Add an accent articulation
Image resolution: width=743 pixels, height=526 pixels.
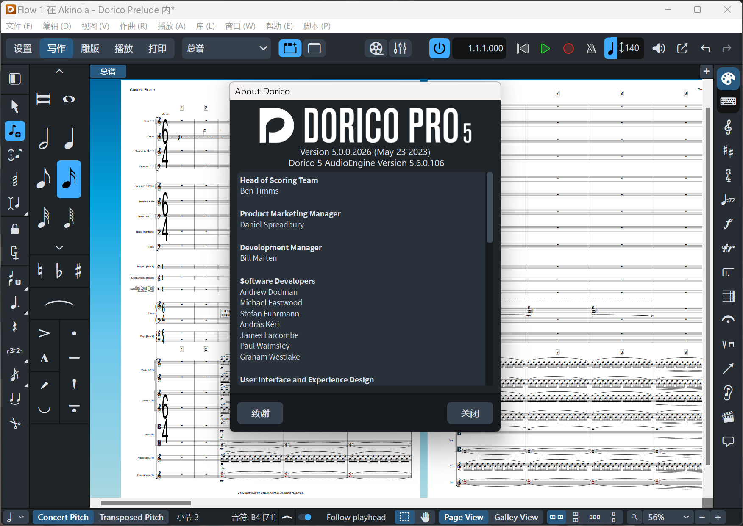coord(45,333)
